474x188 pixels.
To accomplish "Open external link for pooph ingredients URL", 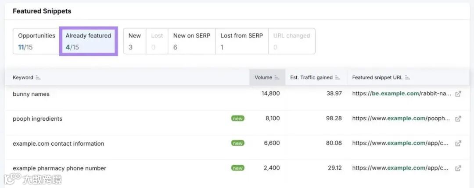I will point(458,118).
